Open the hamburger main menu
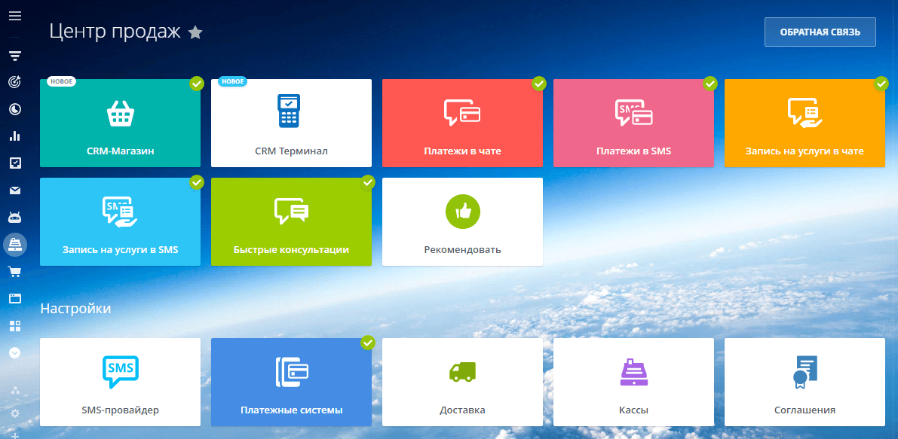 pyautogui.click(x=15, y=16)
